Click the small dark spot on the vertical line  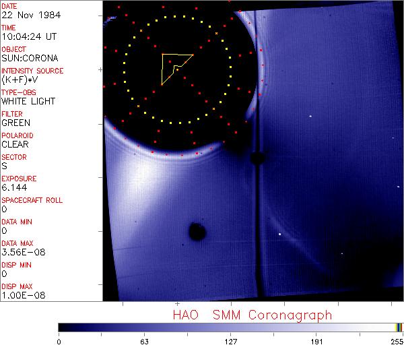[257, 158]
